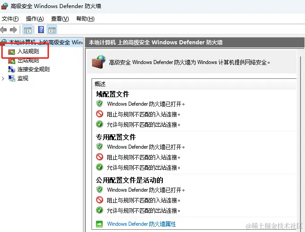Click red block icon under 公用配置文件是活动的
Viewport: 305px width, 232px height.
click(100, 200)
